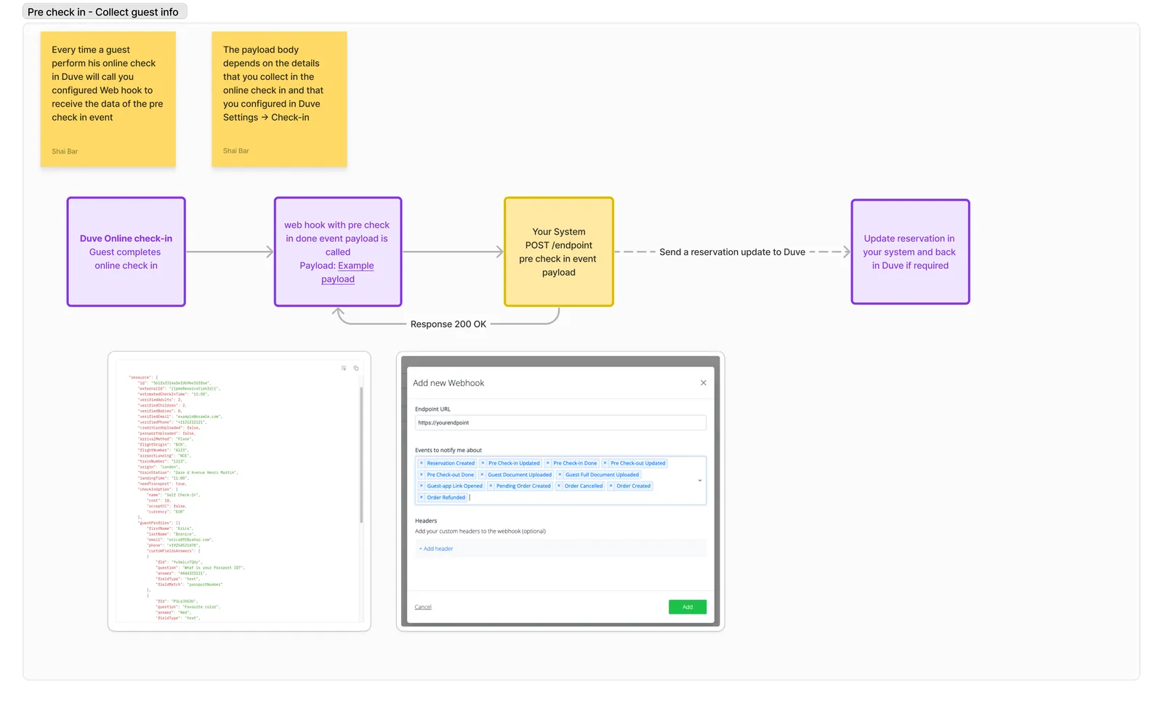Screen dimensions: 1163x703
Task: Click the 'Headers' section label
Action: [426, 521]
